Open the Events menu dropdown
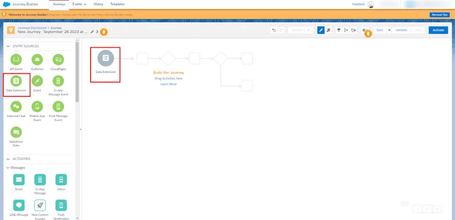This screenshot has height=220, width=455. point(79,4)
